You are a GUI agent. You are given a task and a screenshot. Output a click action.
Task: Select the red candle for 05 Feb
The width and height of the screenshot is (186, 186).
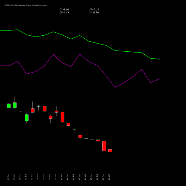coord(45,109)
